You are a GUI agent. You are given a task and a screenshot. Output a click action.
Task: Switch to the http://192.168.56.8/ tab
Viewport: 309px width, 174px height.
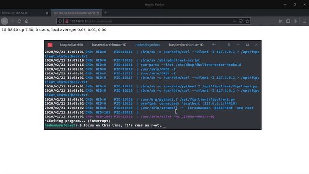pyautogui.click(x=26, y=13)
